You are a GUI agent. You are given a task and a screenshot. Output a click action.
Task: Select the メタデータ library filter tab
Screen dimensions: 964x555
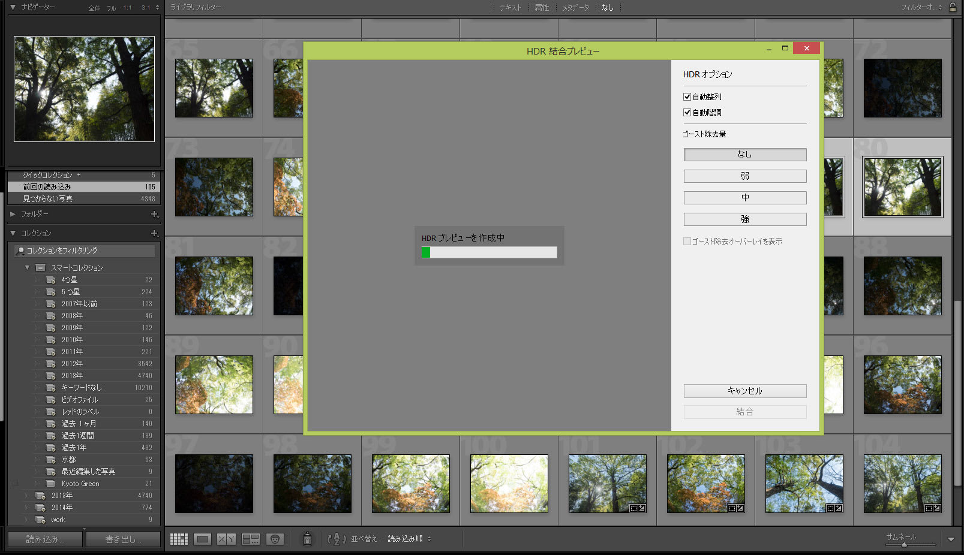(575, 8)
